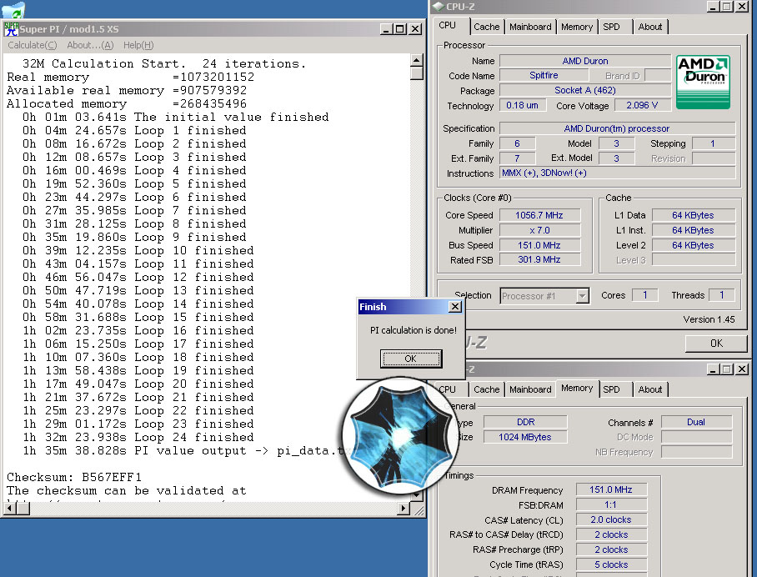The width and height of the screenshot is (757, 577).
Task: Click the Dual channels value
Action: click(696, 422)
